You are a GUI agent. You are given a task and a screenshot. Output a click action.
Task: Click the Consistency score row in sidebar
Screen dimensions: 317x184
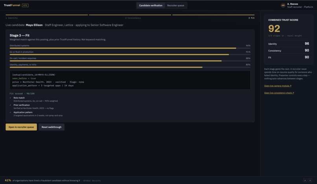pyautogui.click(x=289, y=51)
